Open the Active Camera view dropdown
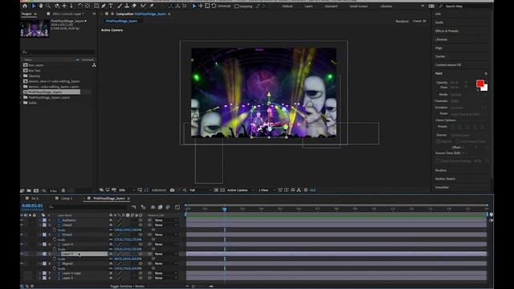The height and width of the screenshot is (289, 514). click(x=241, y=190)
